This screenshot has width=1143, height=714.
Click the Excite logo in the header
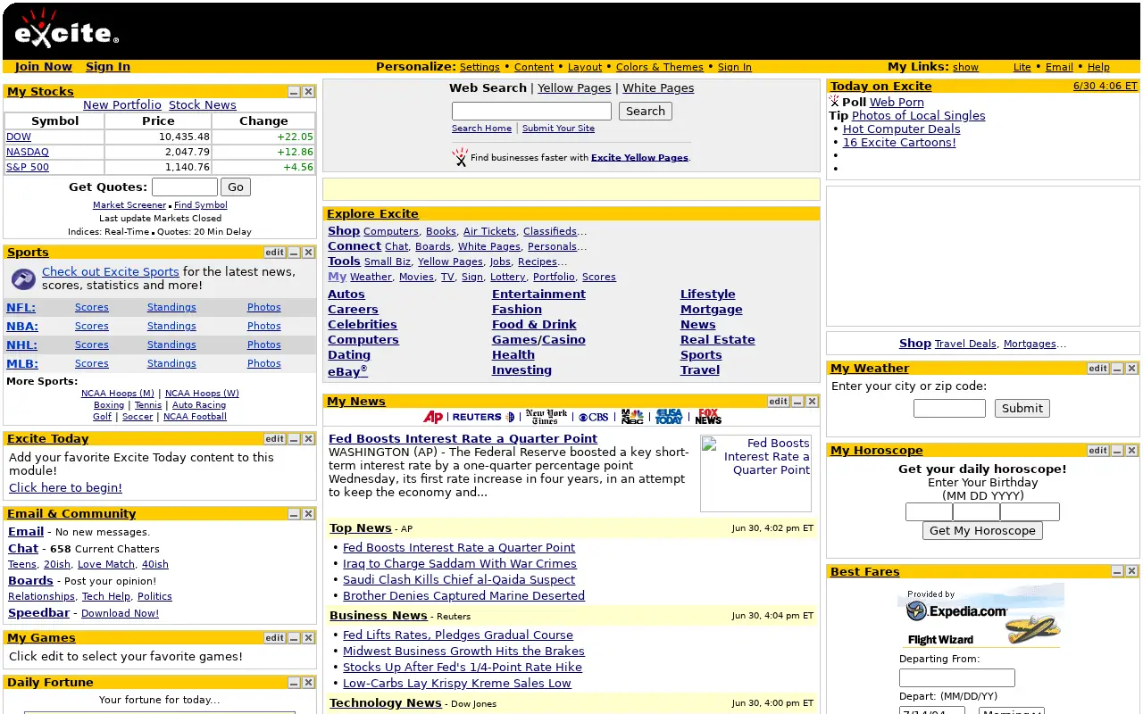pyautogui.click(x=66, y=29)
